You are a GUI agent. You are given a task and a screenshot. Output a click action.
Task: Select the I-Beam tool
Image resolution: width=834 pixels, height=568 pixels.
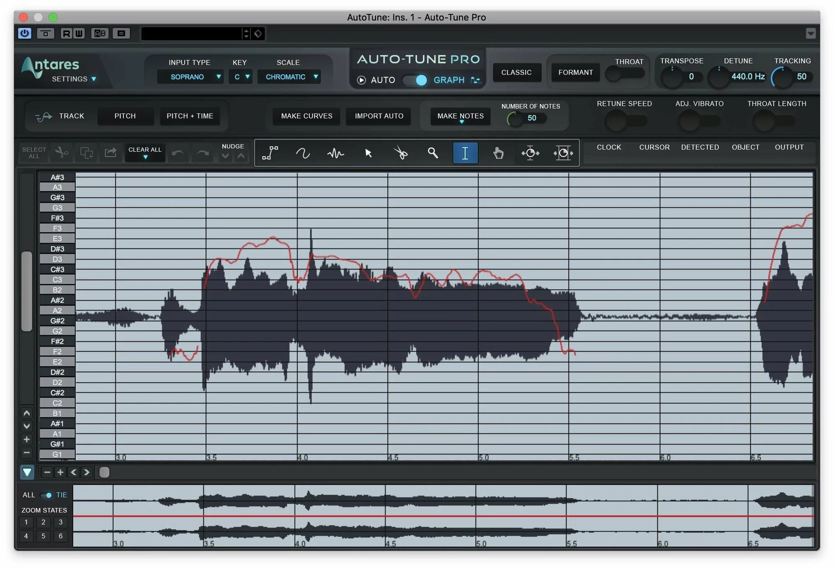click(465, 153)
